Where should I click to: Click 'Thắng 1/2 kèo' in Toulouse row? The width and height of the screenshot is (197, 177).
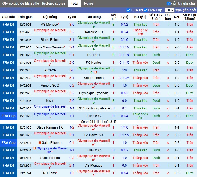[x=140, y=32]
